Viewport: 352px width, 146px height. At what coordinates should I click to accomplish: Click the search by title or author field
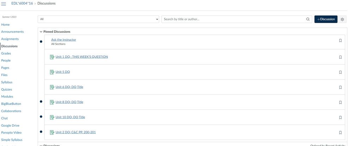click(233, 19)
